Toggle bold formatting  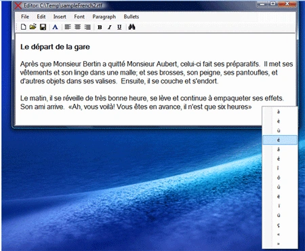pyautogui.click(x=100, y=27)
